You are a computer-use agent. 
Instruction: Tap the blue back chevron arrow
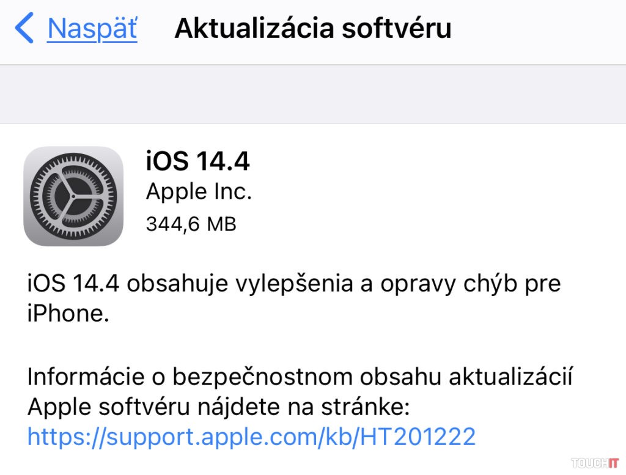pyautogui.click(x=24, y=28)
